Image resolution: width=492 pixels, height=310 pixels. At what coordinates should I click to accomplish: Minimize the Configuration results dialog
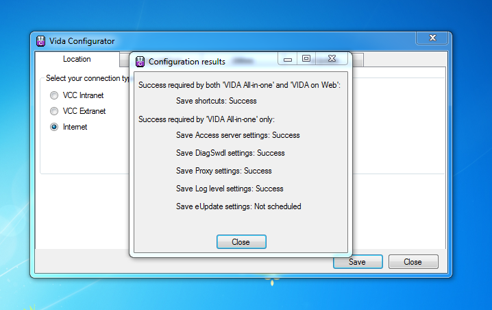[288, 60]
